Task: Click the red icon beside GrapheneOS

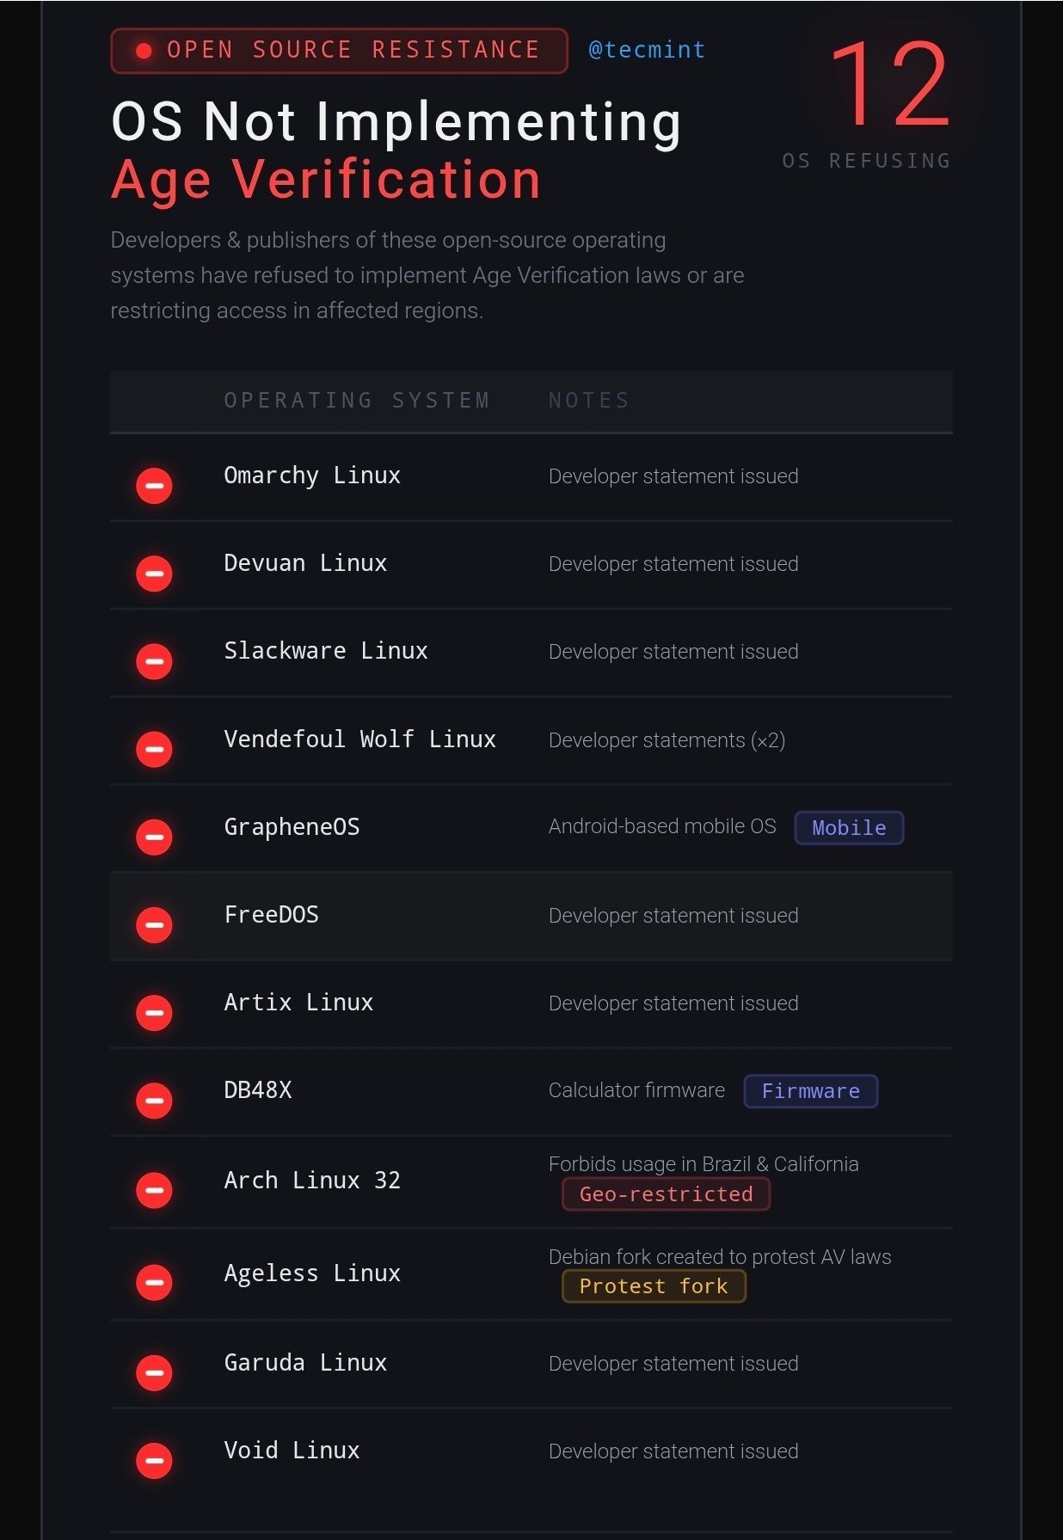Action: click(155, 837)
